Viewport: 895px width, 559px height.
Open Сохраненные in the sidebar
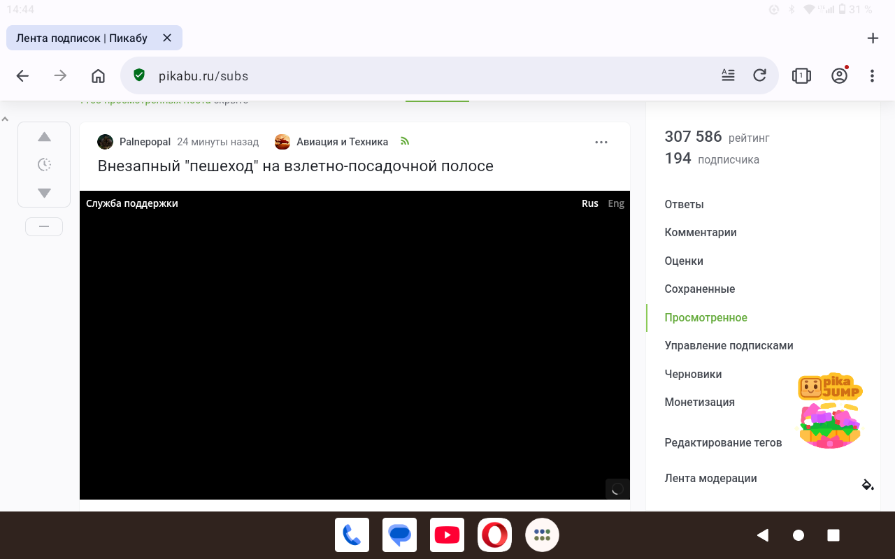(x=699, y=289)
